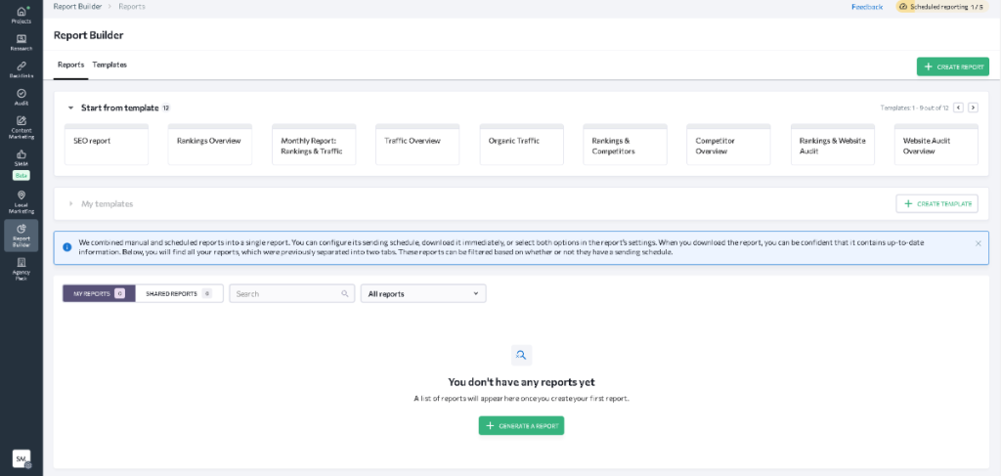
Task: Click Report Builder in the breadcrumb
Action: tap(80, 7)
